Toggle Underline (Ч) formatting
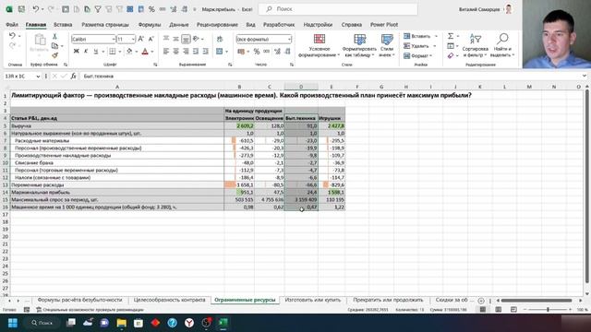 point(96,52)
